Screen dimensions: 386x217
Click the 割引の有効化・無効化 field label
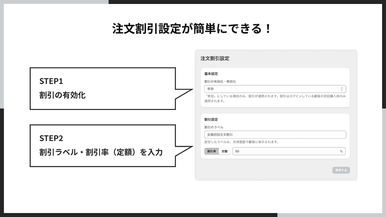(x=220, y=81)
